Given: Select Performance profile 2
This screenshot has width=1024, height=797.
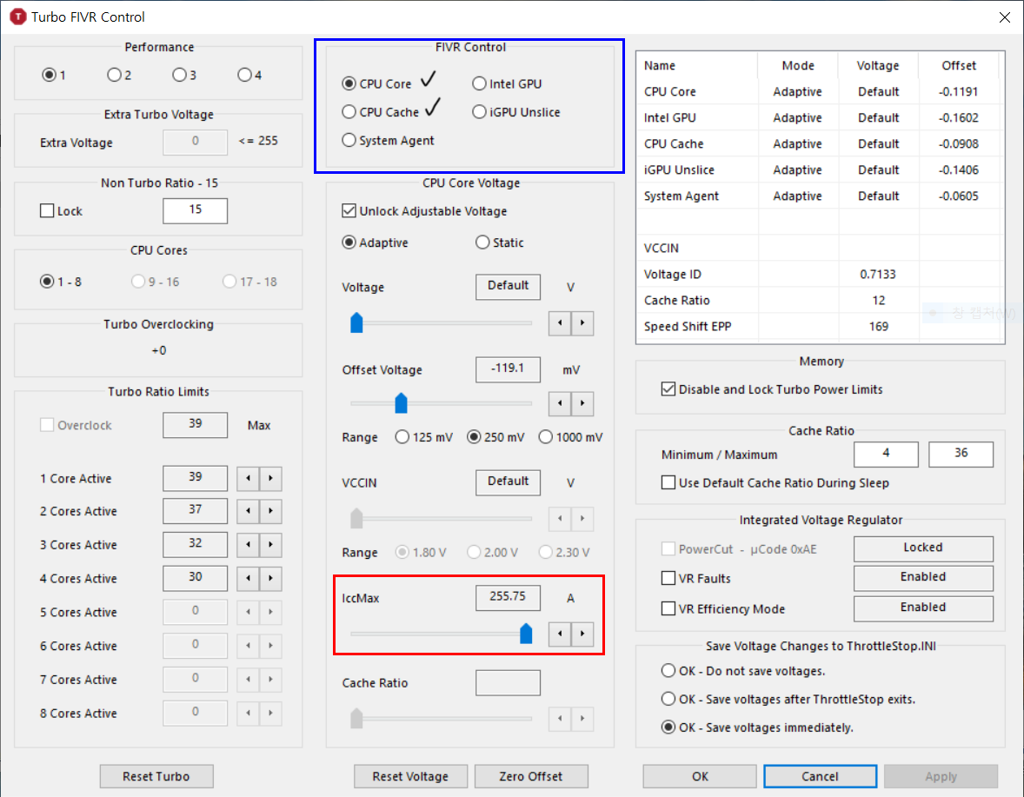Looking at the screenshot, I should pyautogui.click(x=119, y=75).
